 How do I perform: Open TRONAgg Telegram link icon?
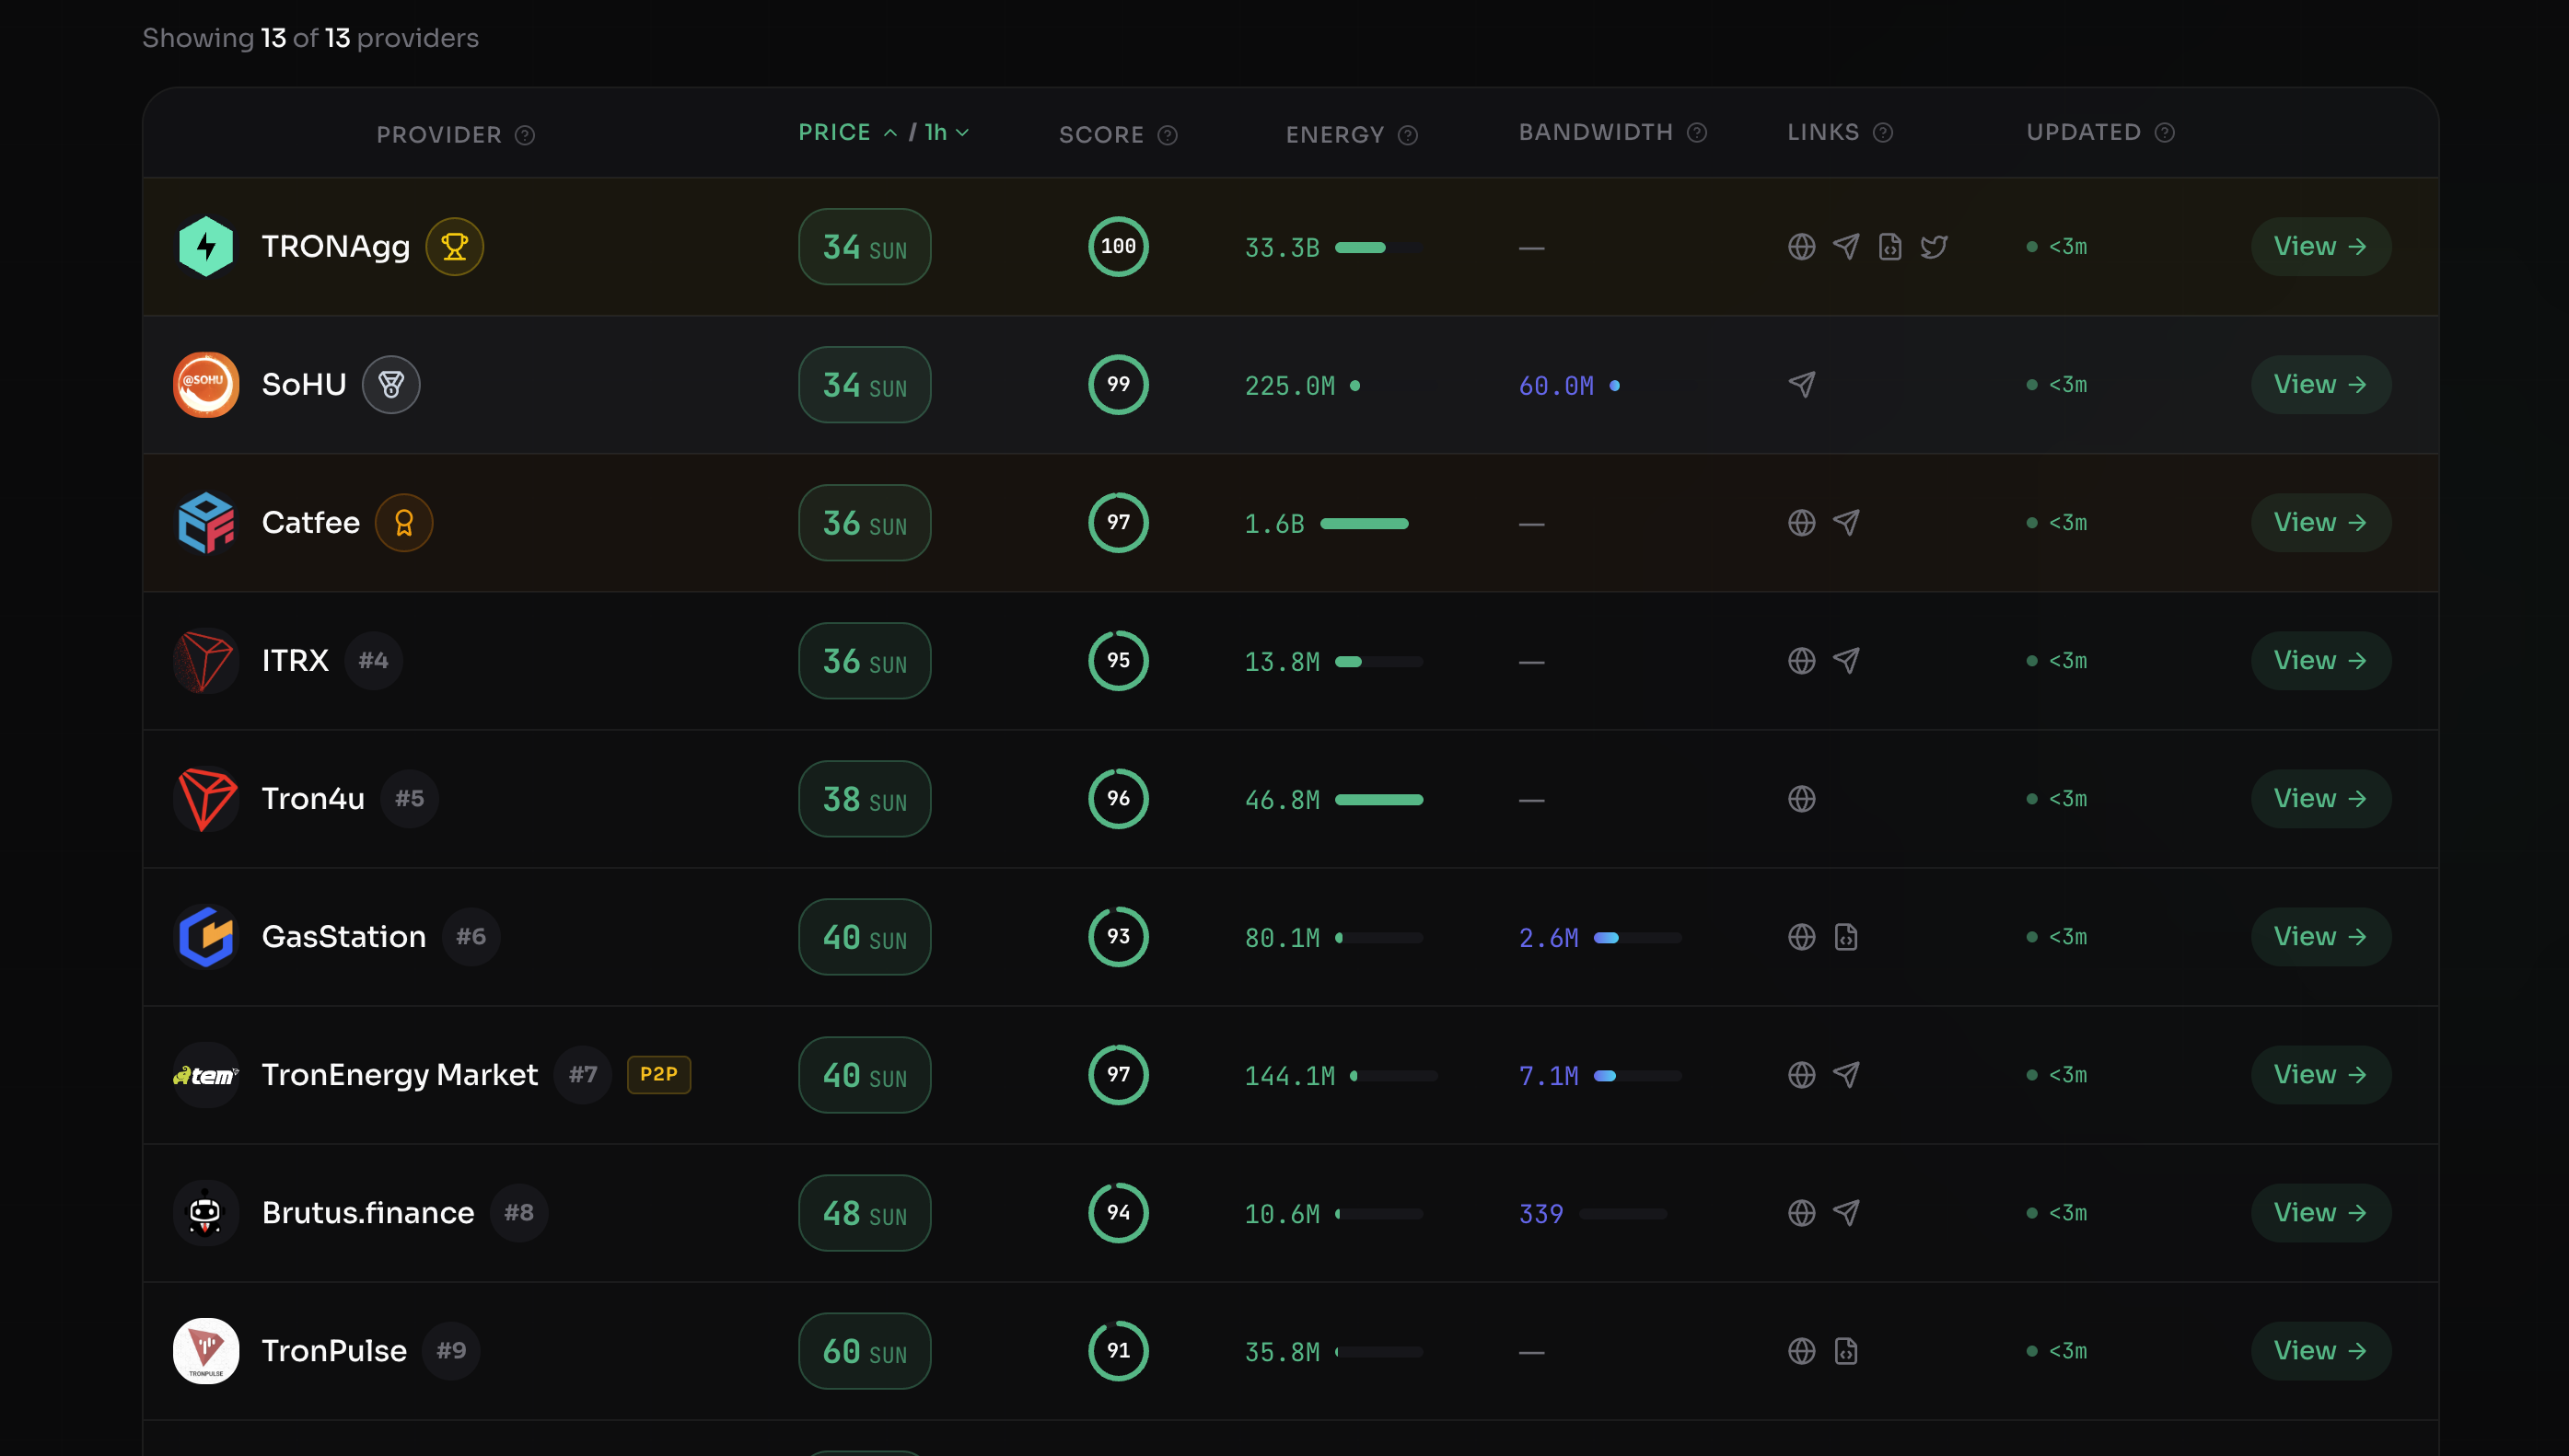1845,246
